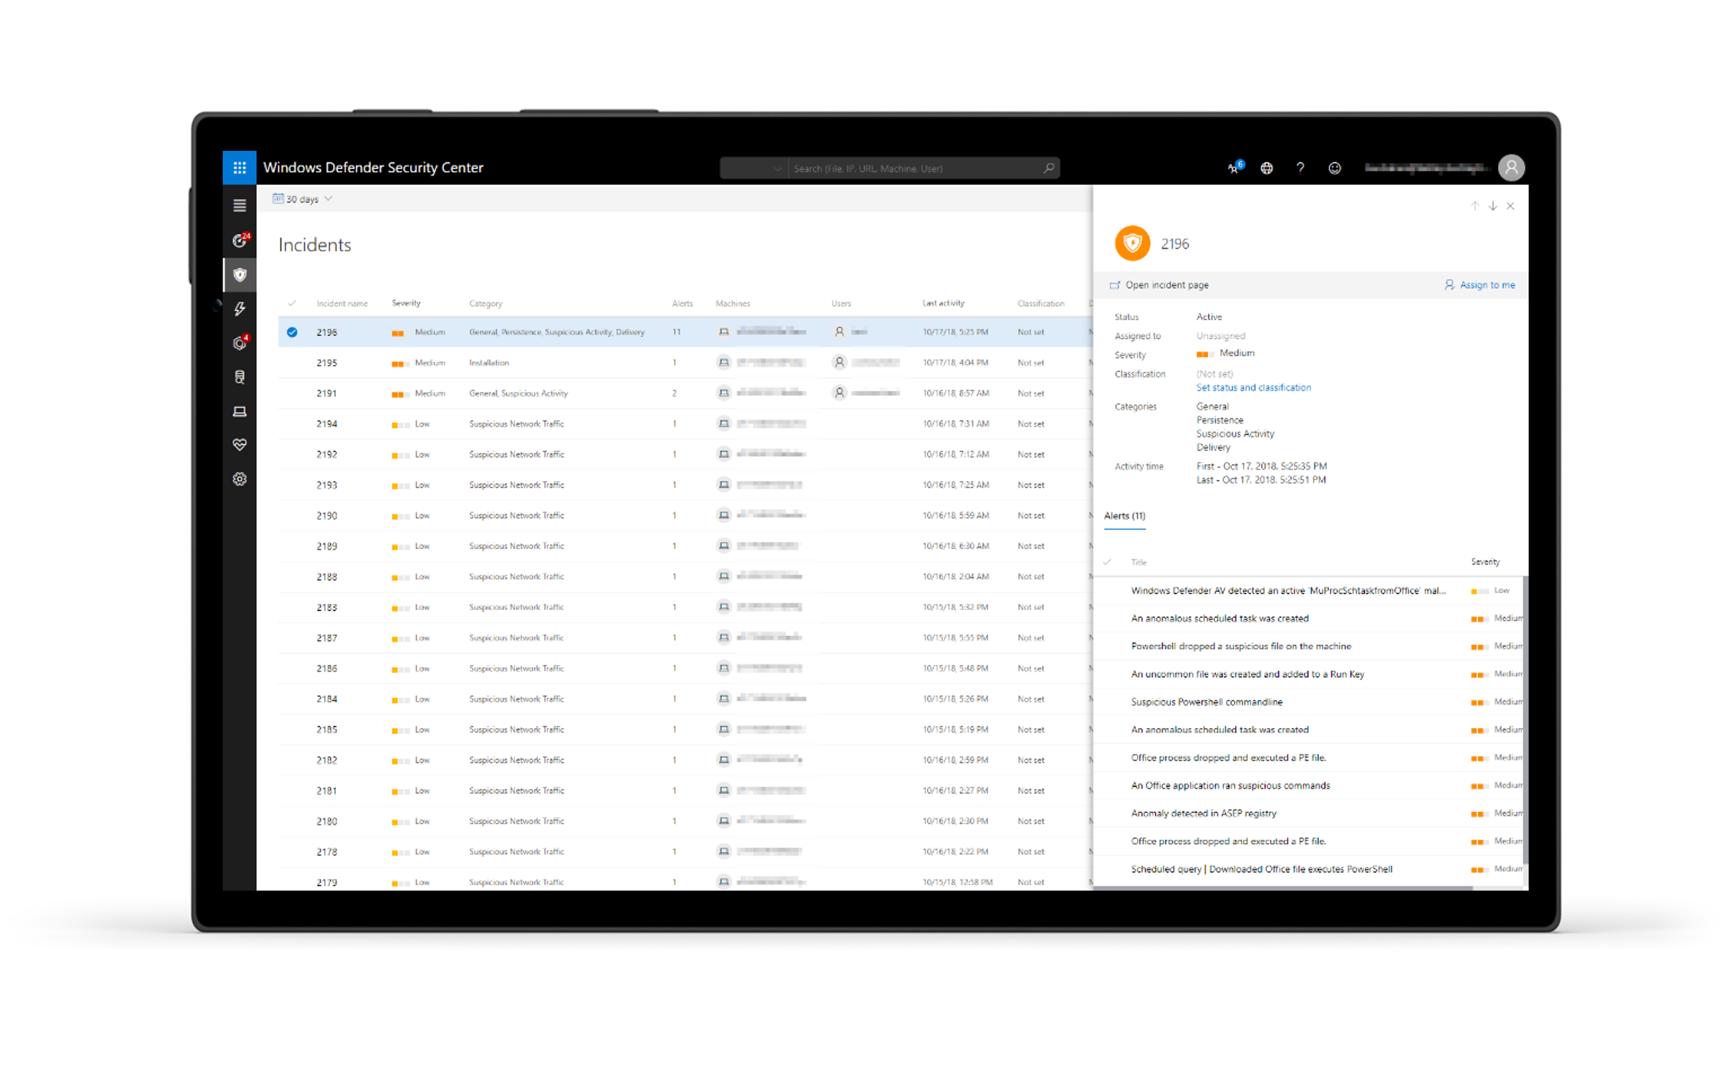Click the globe icon in header
Screen dimensions: 1726x1077
click(x=1266, y=168)
